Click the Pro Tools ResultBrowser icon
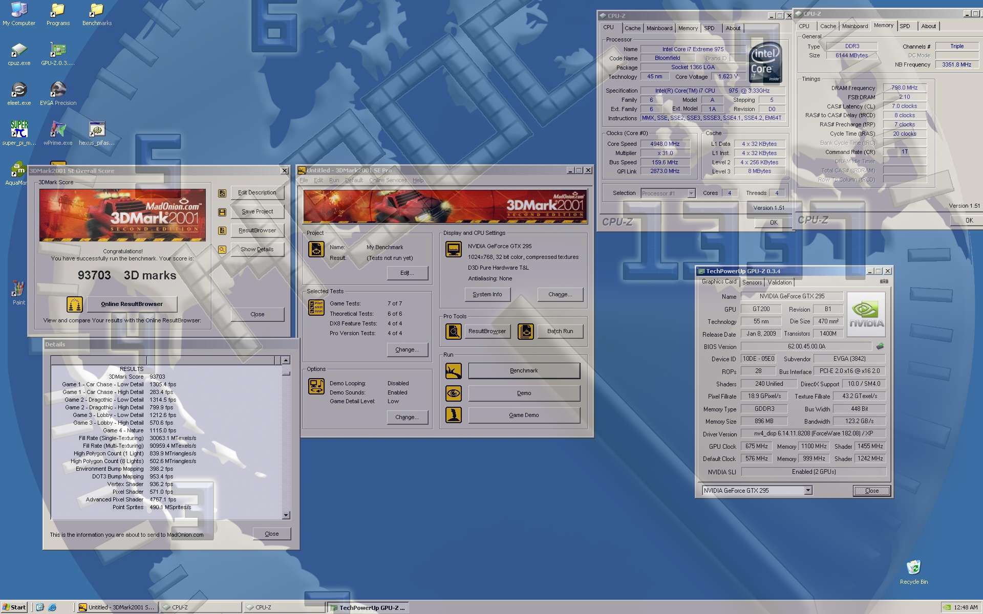Image resolution: width=983 pixels, height=614 pixels. 454,332
